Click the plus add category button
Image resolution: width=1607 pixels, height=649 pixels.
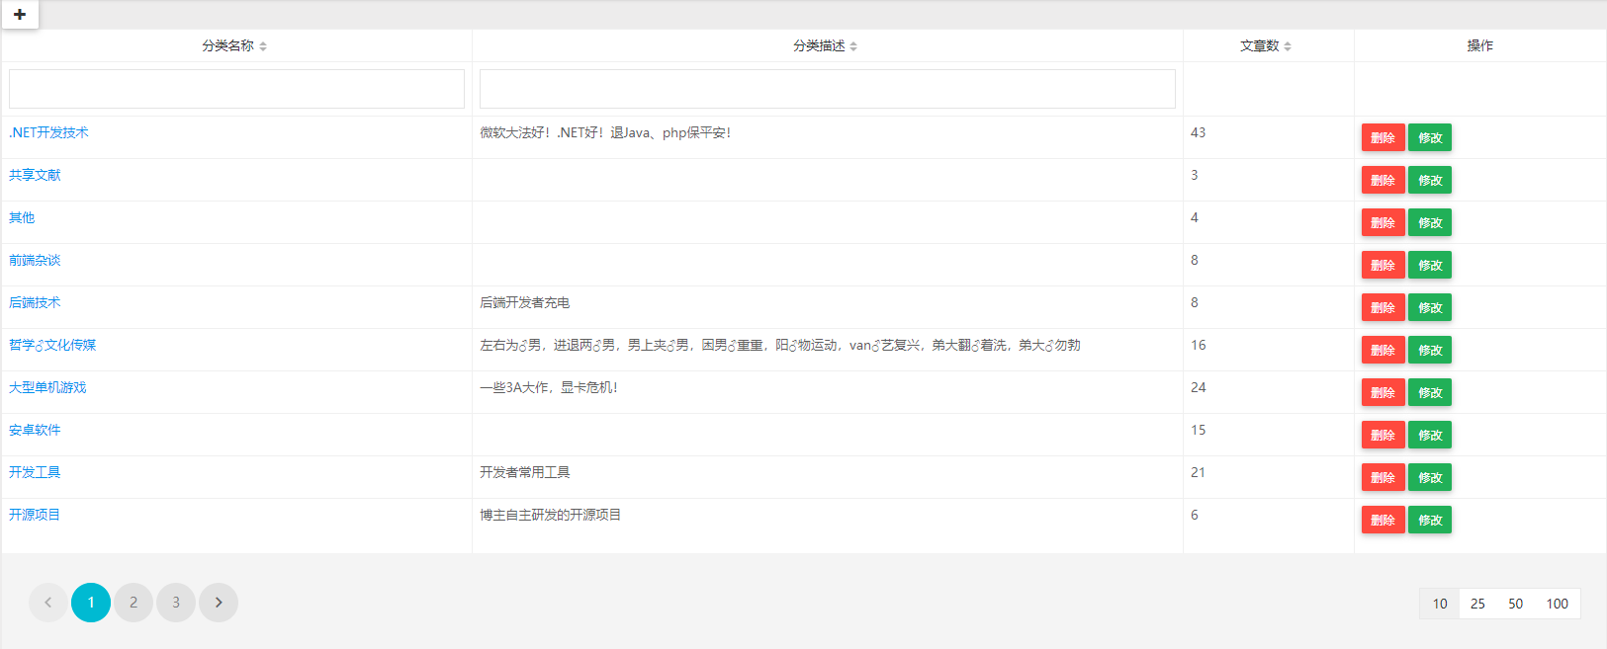[x=19, y=14]
